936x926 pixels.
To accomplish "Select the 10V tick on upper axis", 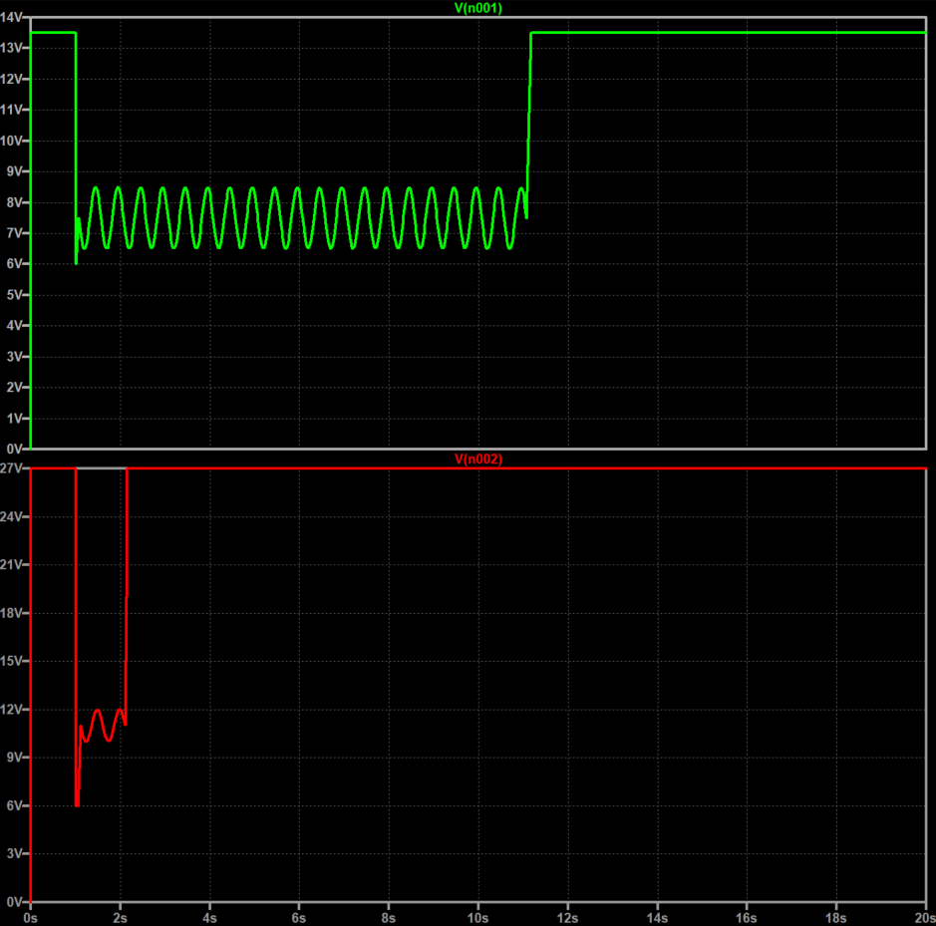I will (11, 141).
